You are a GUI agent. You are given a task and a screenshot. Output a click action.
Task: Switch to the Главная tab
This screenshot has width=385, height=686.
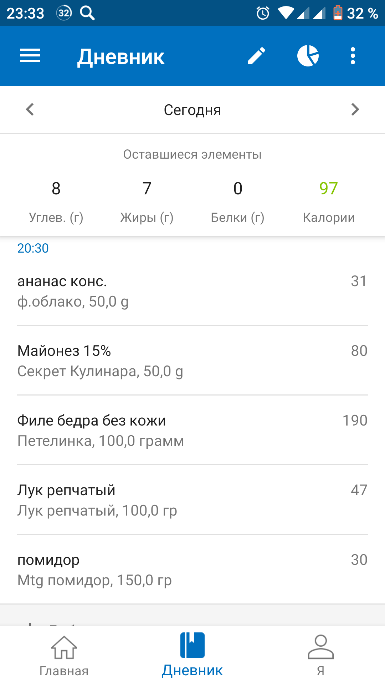coord(64,656)
